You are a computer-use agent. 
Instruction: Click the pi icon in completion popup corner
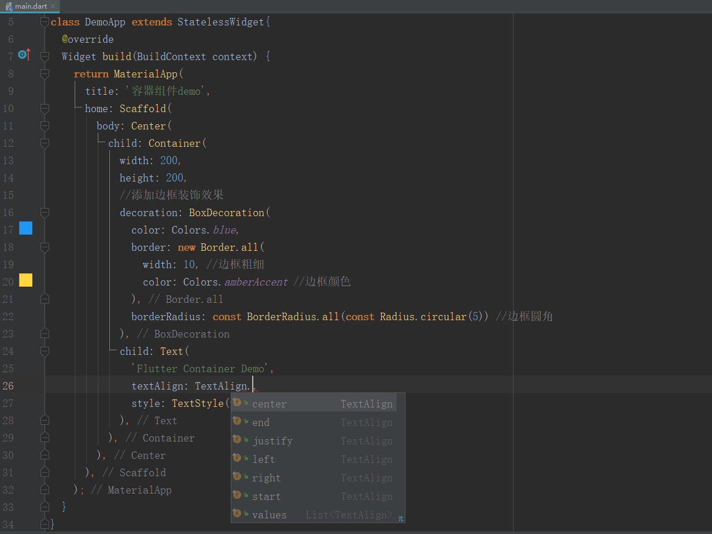coord(400,518)
